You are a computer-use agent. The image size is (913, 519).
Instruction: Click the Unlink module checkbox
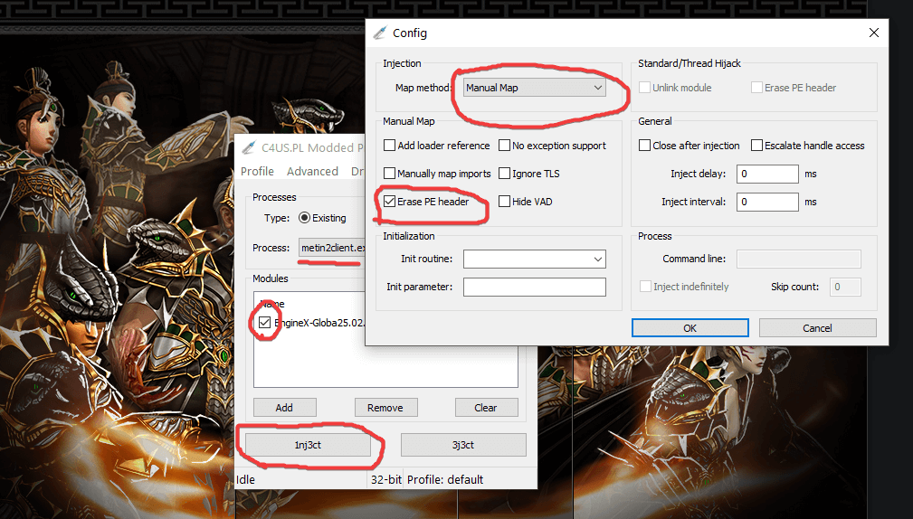tap(644, 88)
